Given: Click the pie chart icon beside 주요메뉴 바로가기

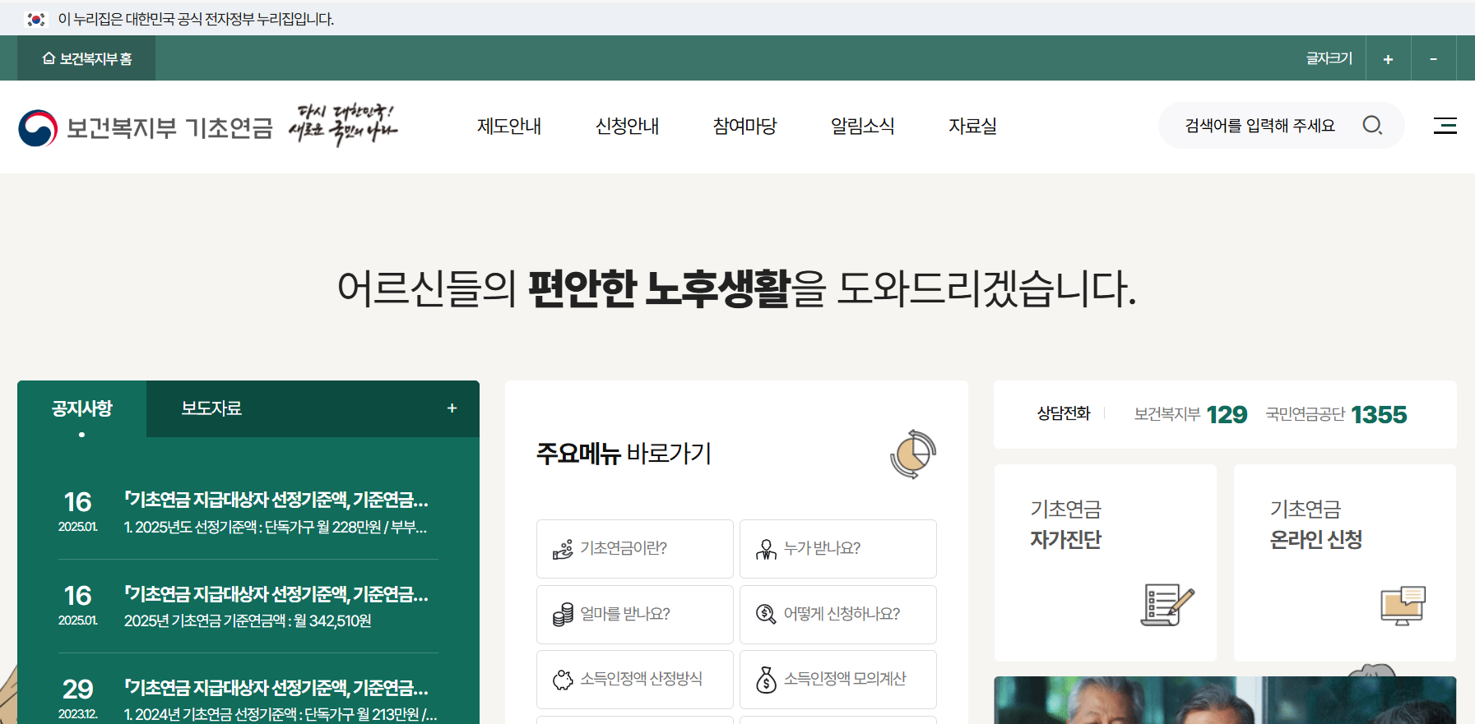Looking at the screenshot, I should (913, 454).
